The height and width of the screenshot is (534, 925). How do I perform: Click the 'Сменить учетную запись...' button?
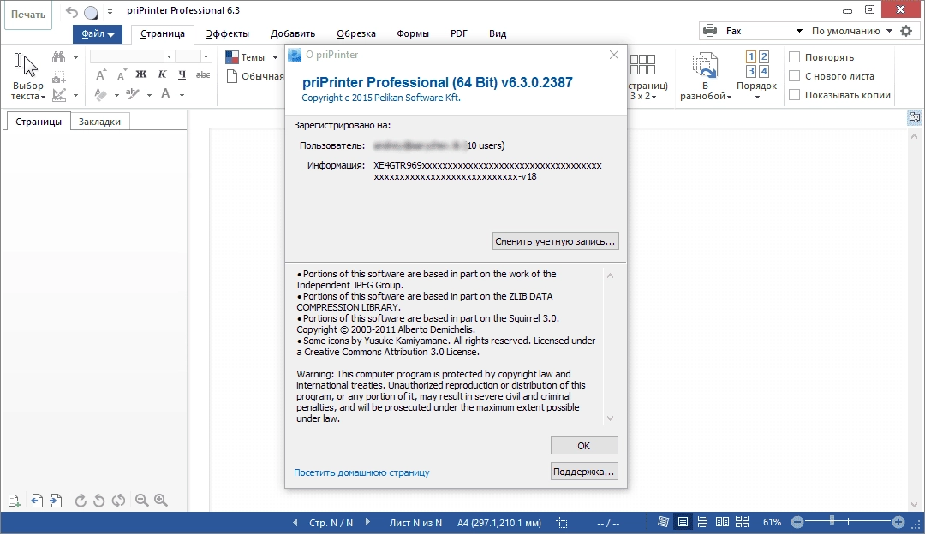[556, 241]
